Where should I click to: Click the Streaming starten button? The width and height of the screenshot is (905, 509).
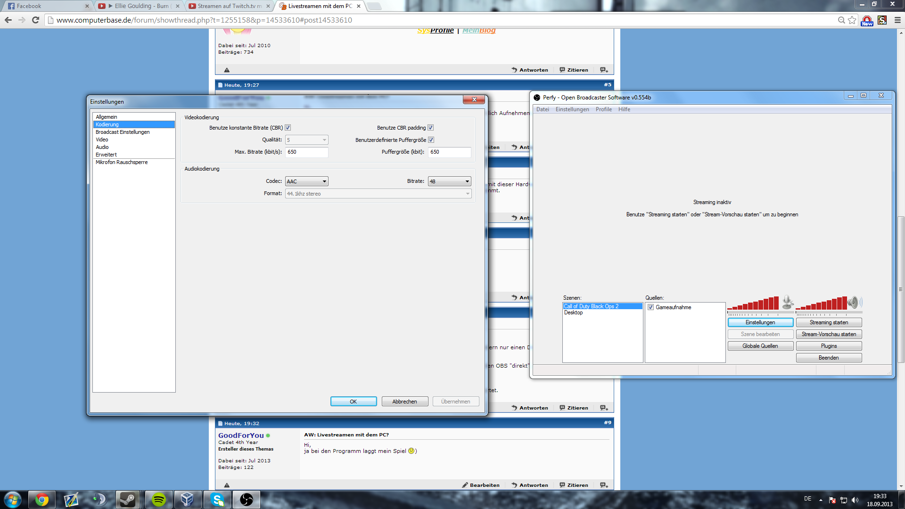click(x=829, y=322)
